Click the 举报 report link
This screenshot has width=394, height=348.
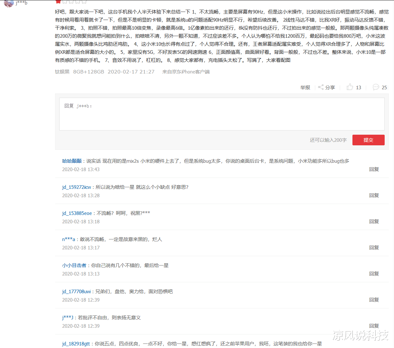305,87
